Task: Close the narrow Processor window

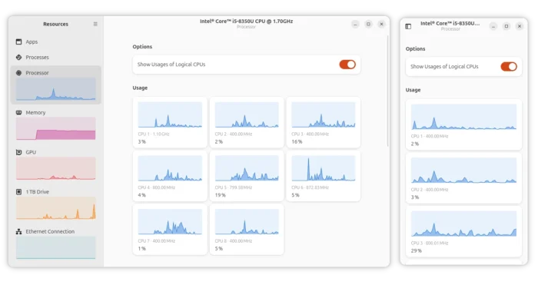Action: 520,26
